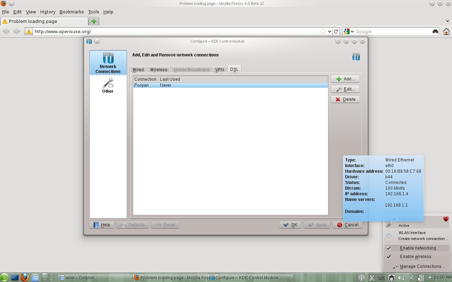Viewport: 452px width, 282px height.
Task: Click the WLAN Interface wireless icon
Action: [x=389, y=236]
